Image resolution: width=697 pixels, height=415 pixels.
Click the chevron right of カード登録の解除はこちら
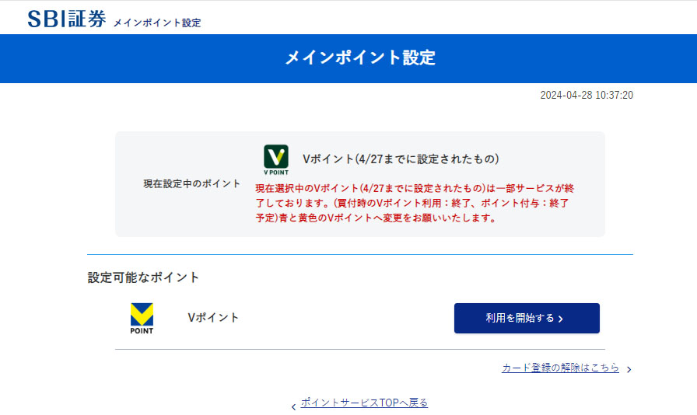[x=629, y=370]
